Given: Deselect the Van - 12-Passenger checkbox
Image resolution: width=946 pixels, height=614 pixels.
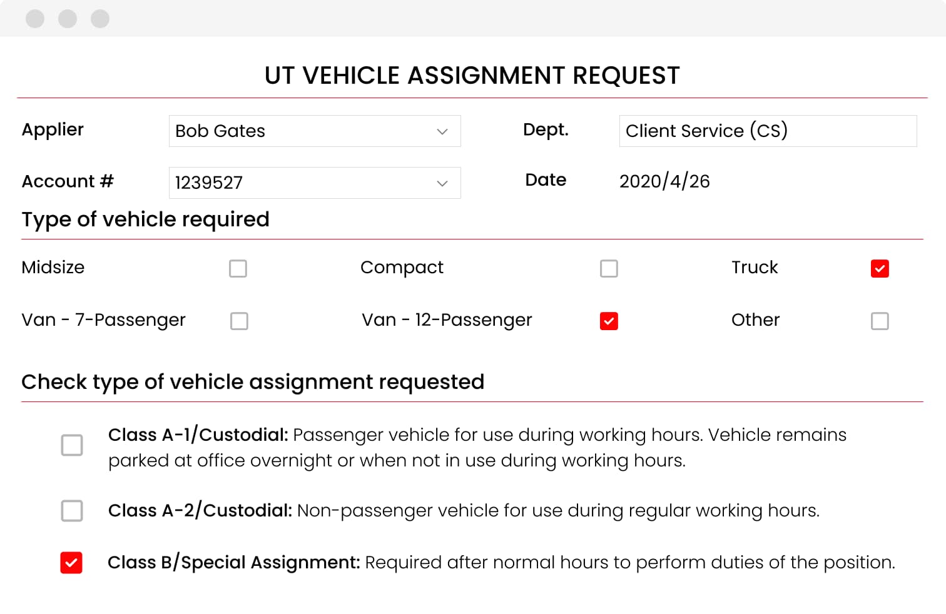Looking at the screenshot, I should [x=609, y=321].
